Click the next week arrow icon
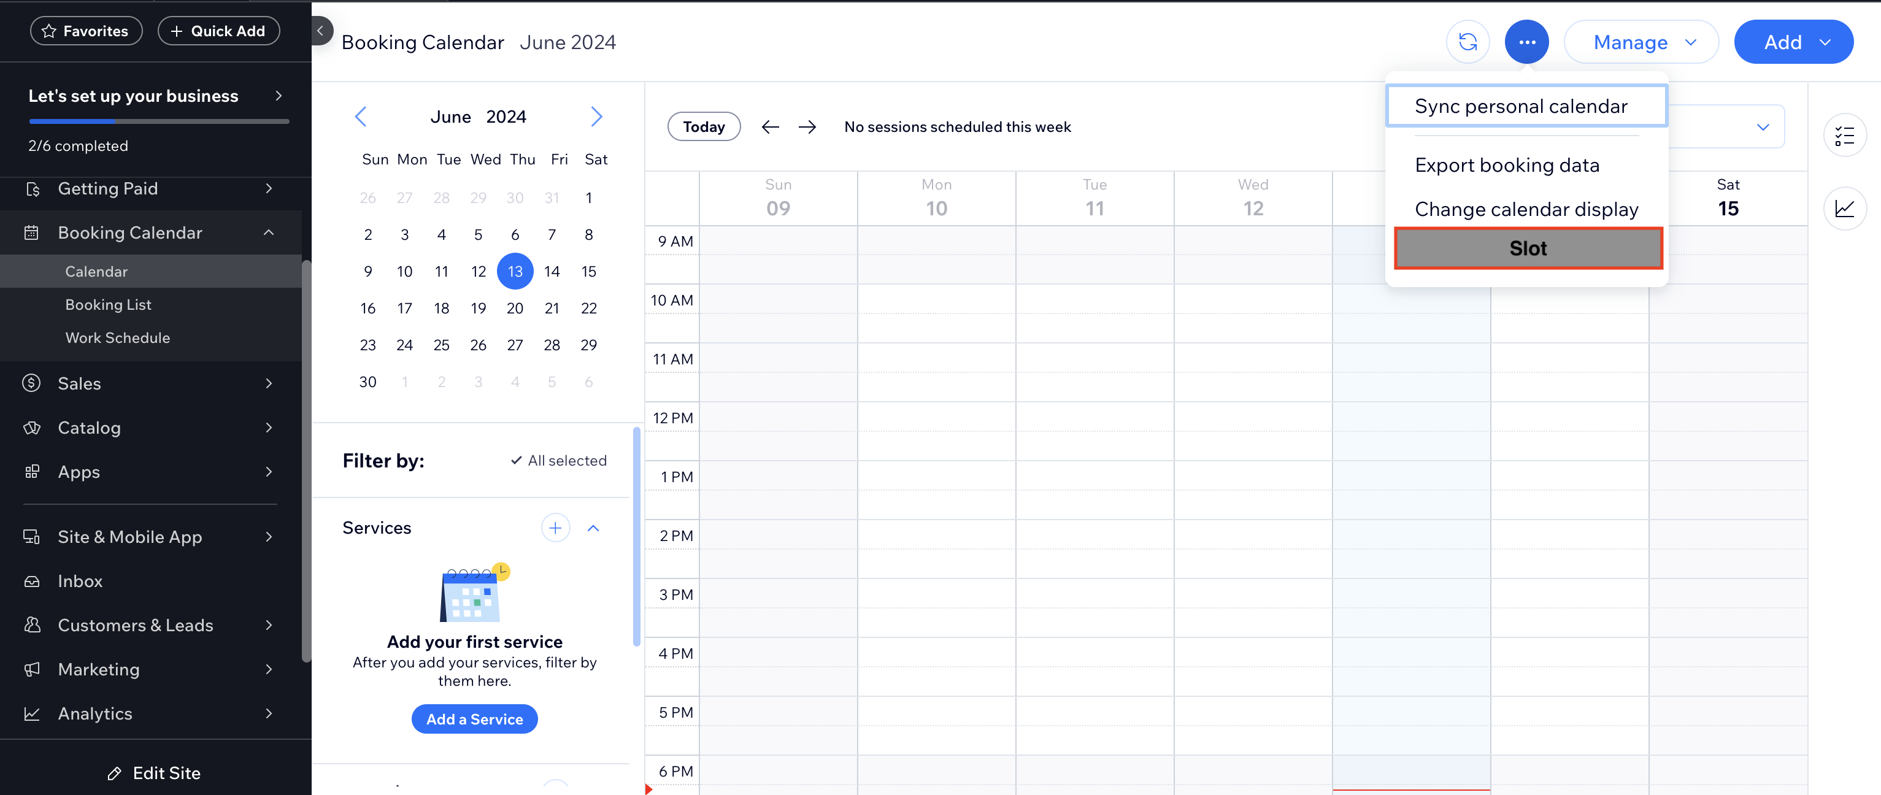 (x=805, y=126)
